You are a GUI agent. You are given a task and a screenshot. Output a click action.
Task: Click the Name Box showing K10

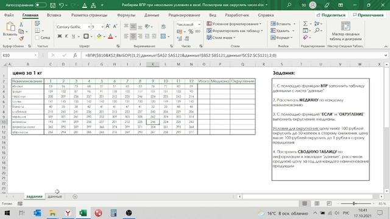point(19,55)
